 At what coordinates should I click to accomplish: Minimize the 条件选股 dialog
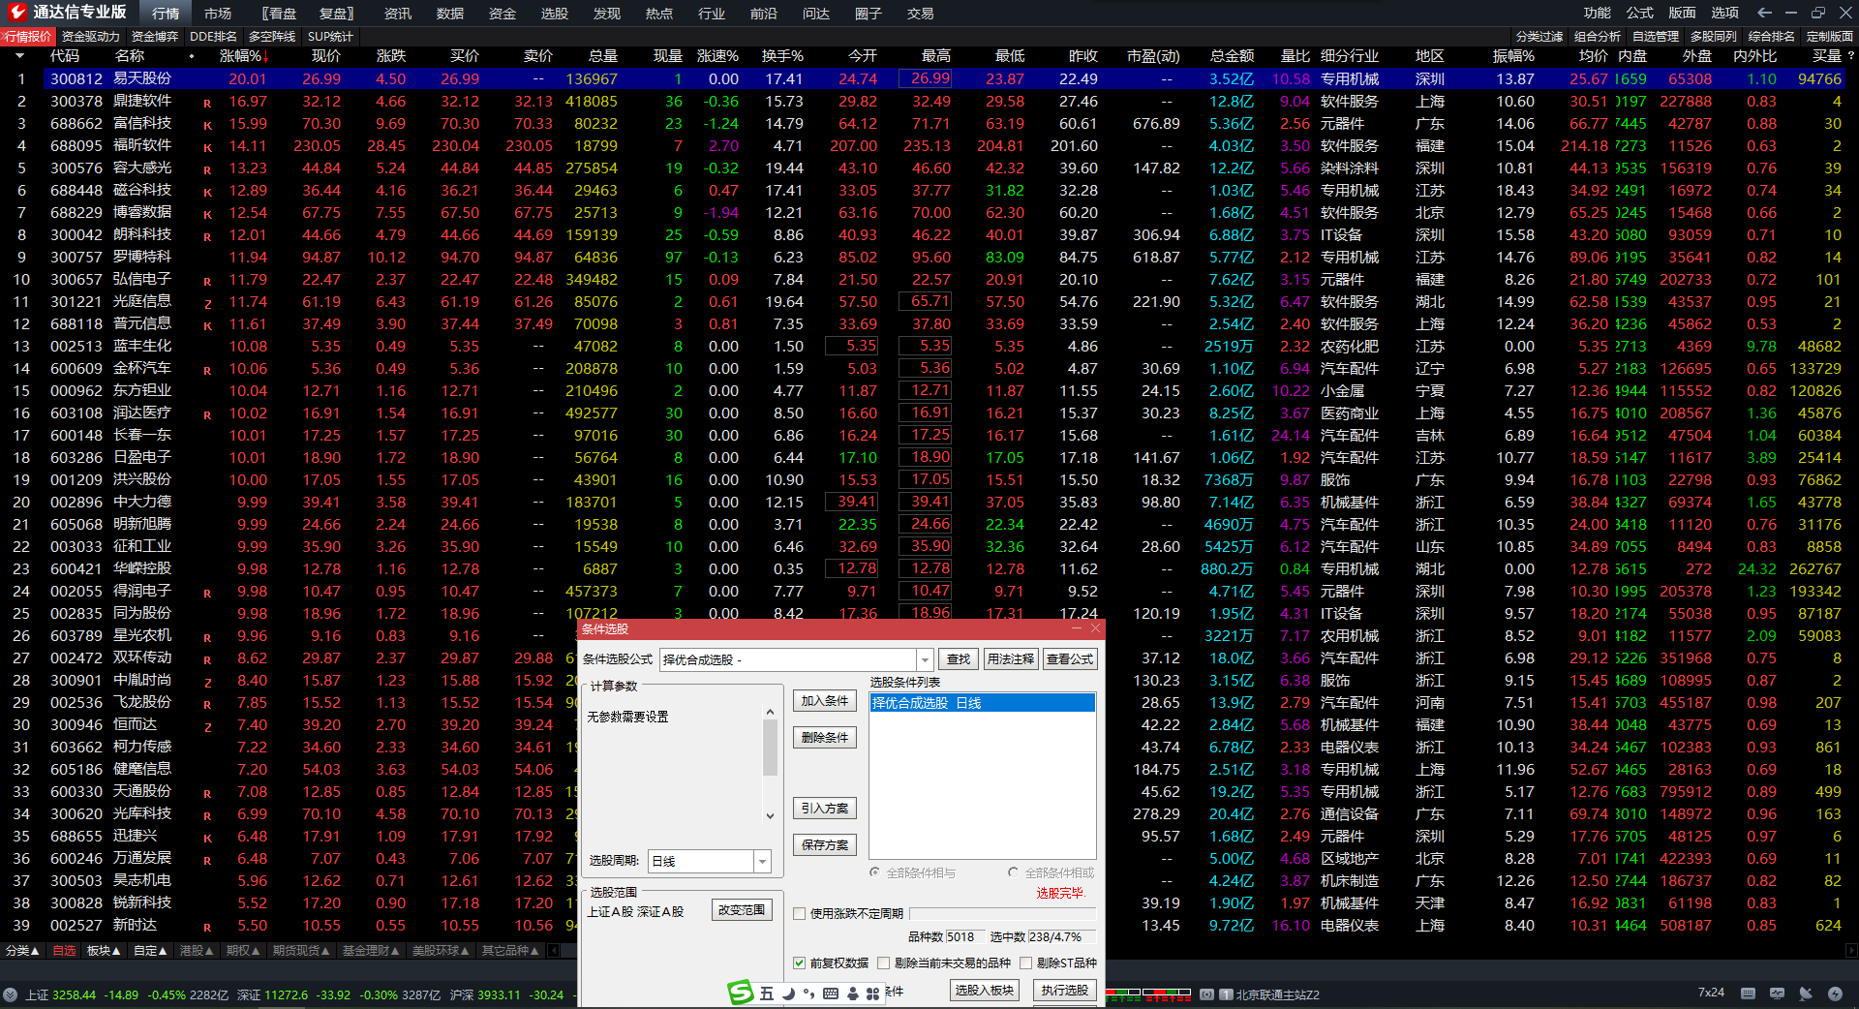click(x=1078, y=628)
